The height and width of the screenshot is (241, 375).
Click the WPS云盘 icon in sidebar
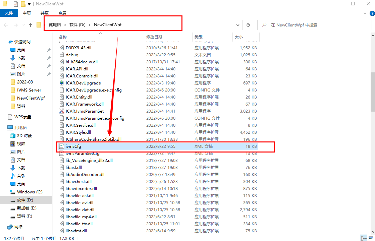(10, 117)
